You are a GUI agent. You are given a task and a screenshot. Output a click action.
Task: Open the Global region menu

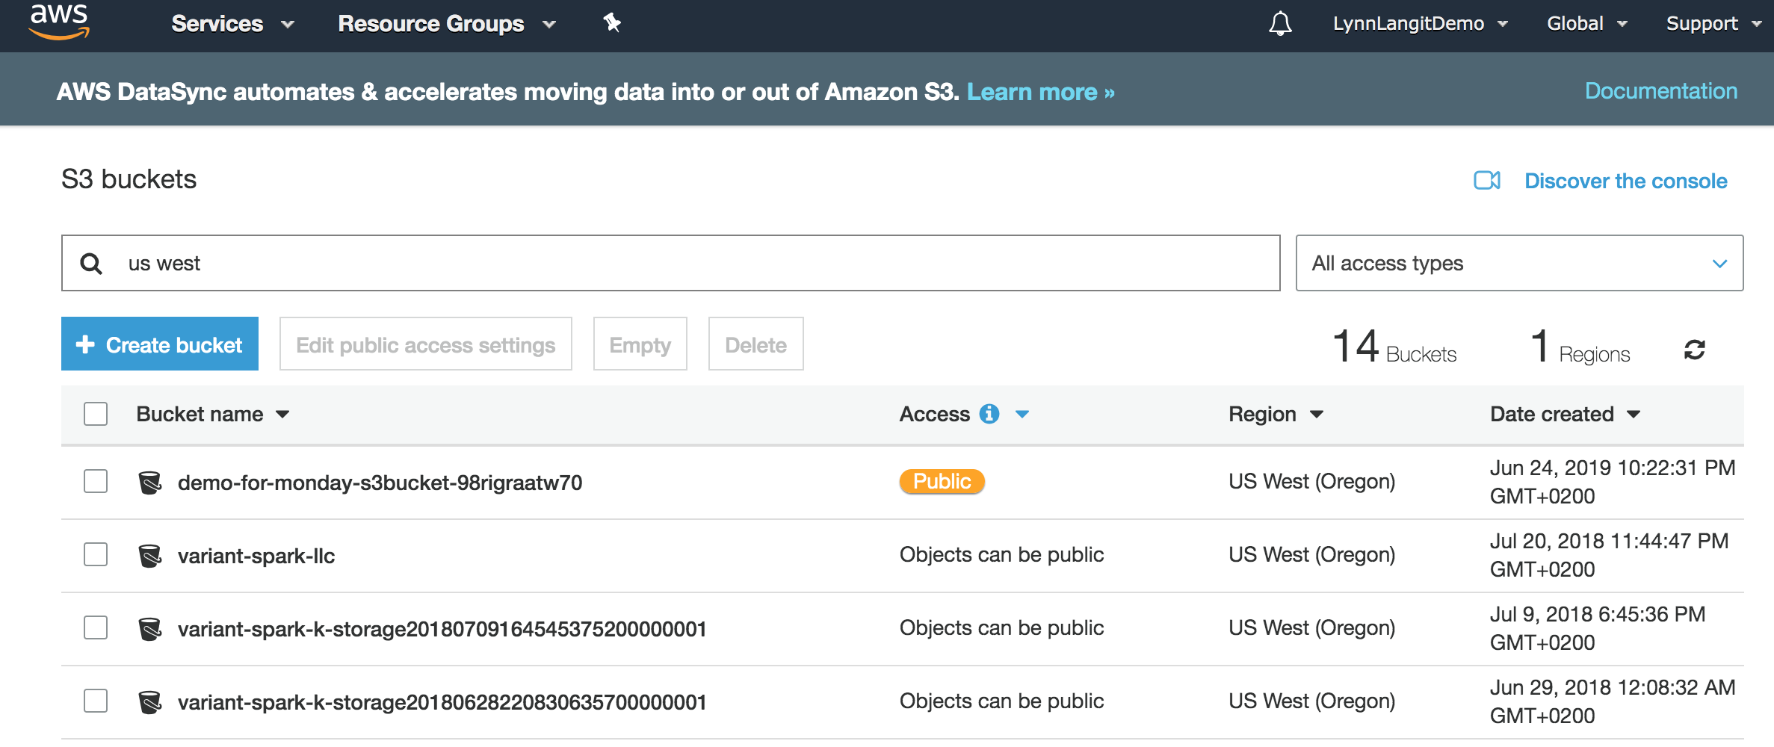pos(1587,24)
